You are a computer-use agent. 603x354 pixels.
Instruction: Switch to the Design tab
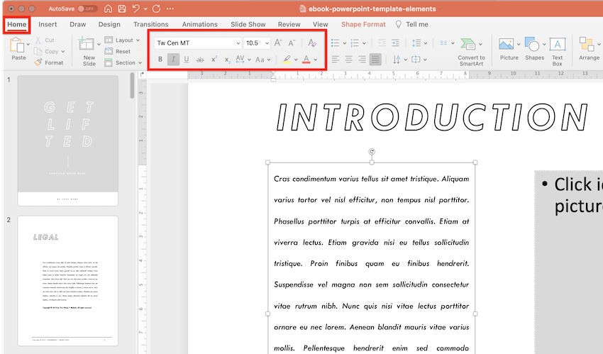109,24
